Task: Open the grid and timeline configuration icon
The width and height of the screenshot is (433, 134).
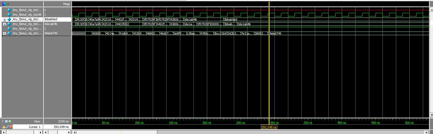Action: point(7,121)
